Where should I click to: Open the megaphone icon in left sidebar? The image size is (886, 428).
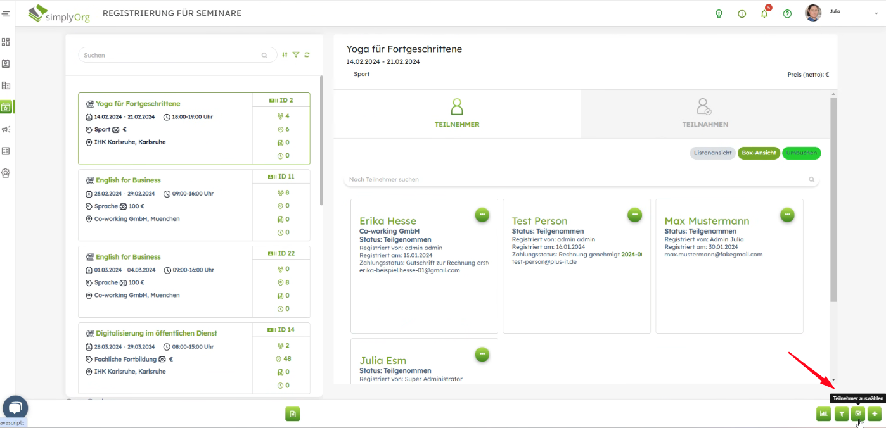point(6,129)
